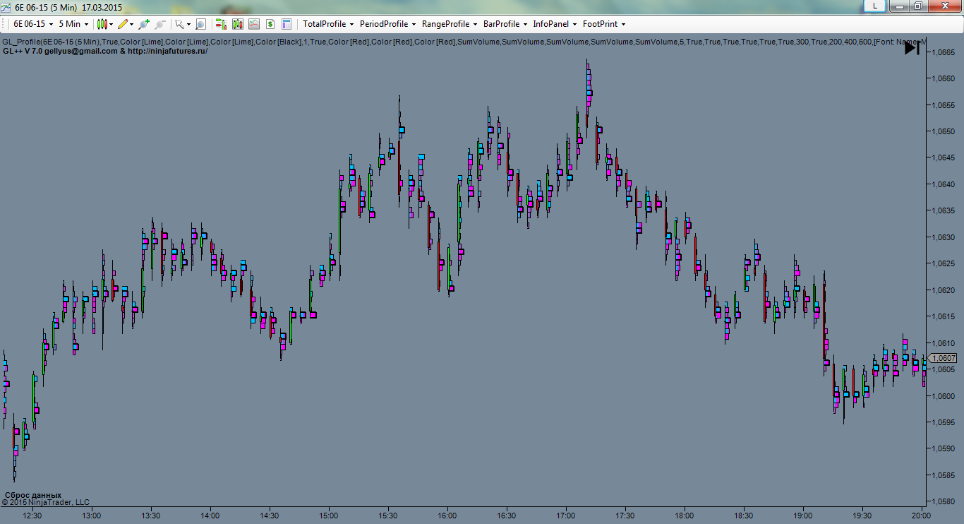Click the candlestick chart style icon
The image size is (964, 524).
(x=104, y=24)
